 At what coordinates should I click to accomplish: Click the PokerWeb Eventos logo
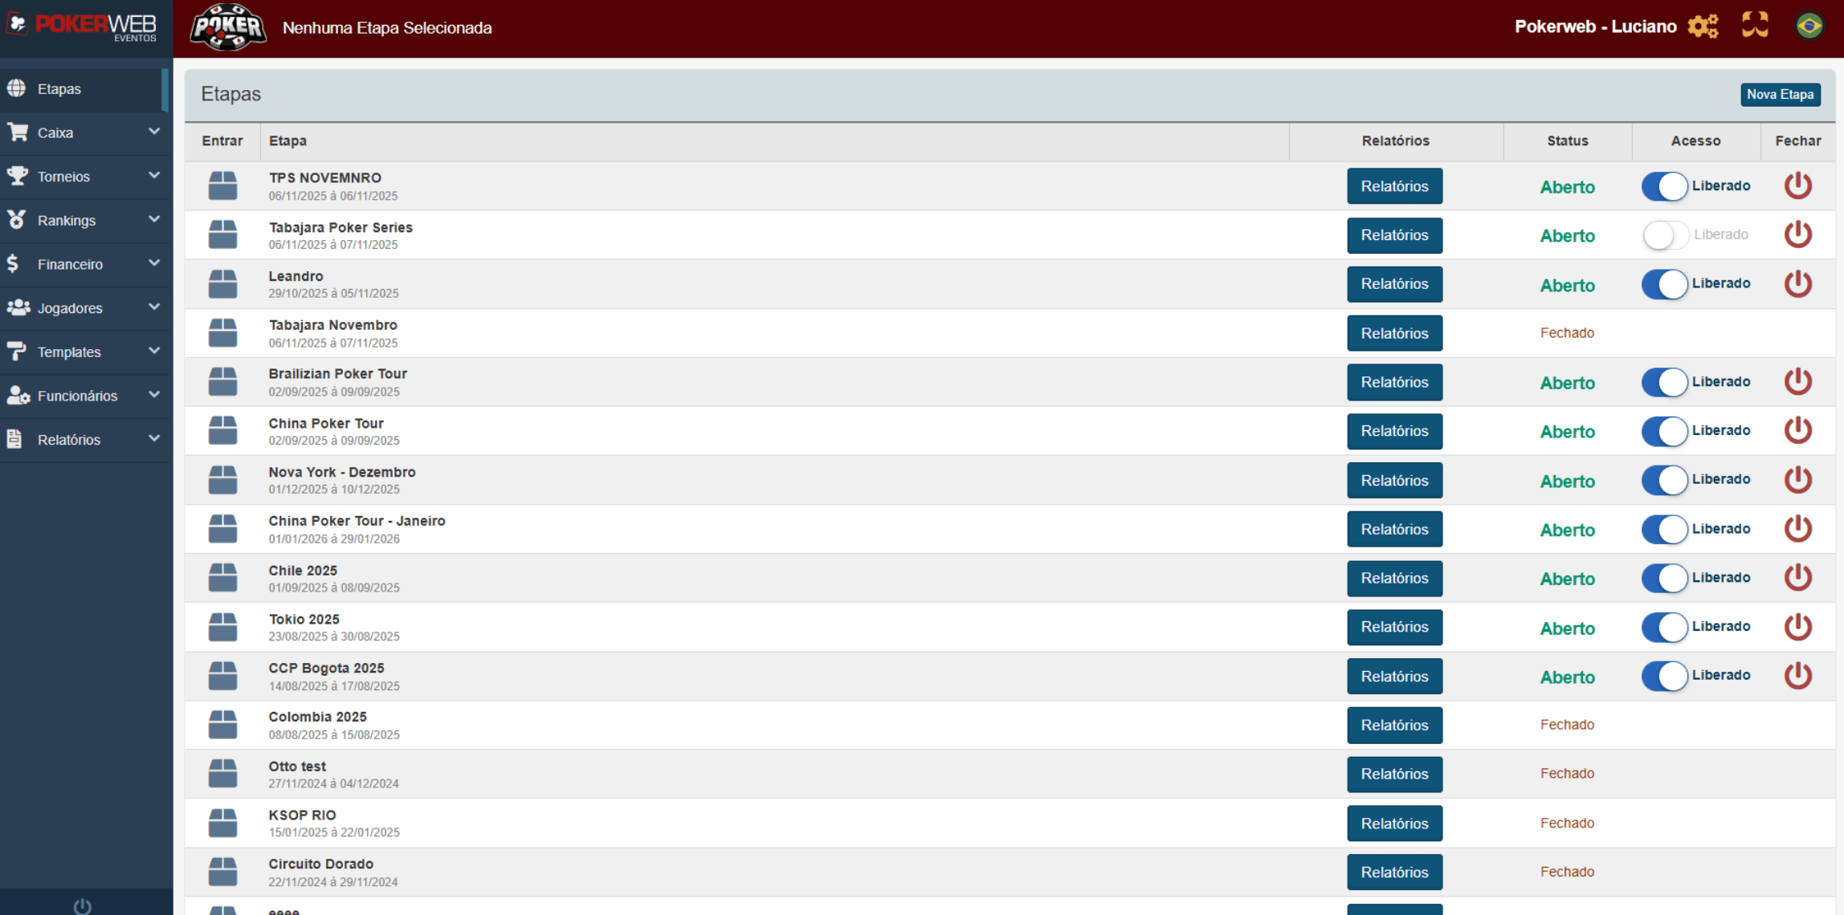[84, 26]
